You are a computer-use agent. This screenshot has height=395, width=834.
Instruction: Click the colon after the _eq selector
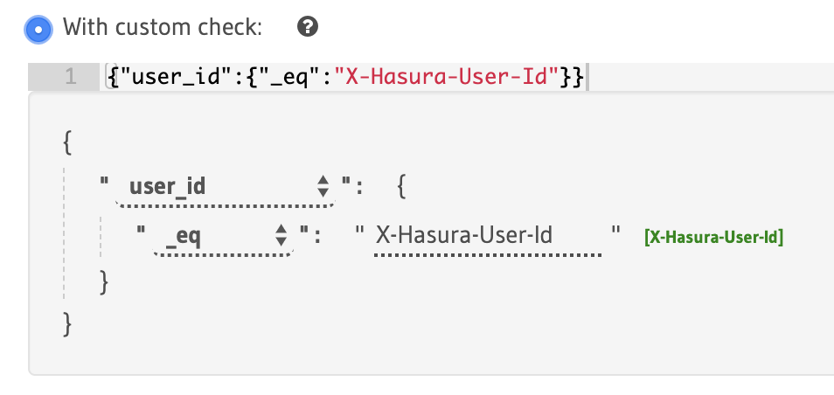tap(317, 236)
